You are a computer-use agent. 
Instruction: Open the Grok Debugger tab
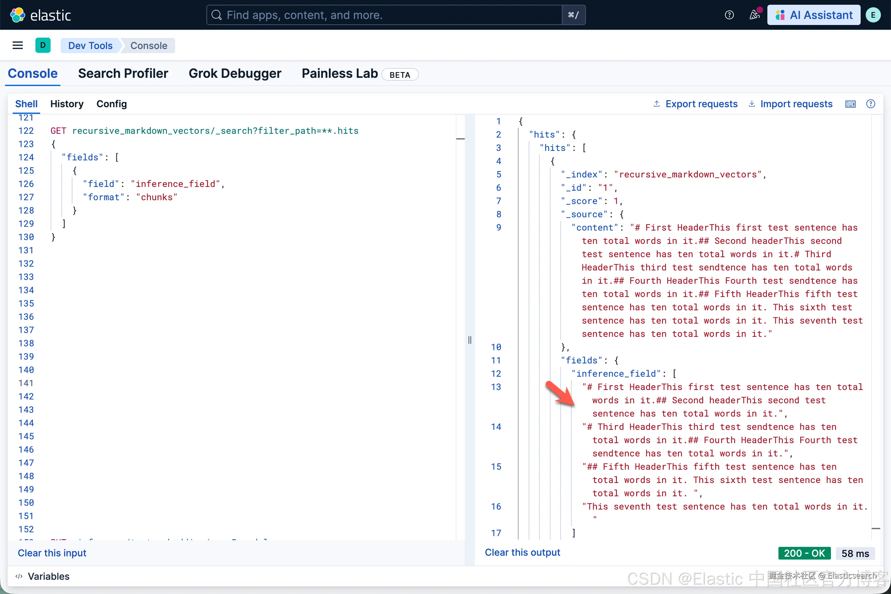(235, 73)
